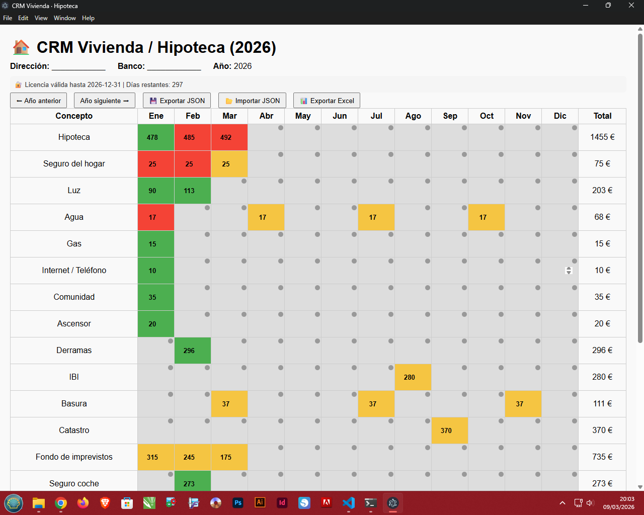Open the File menu

point(8,18)
